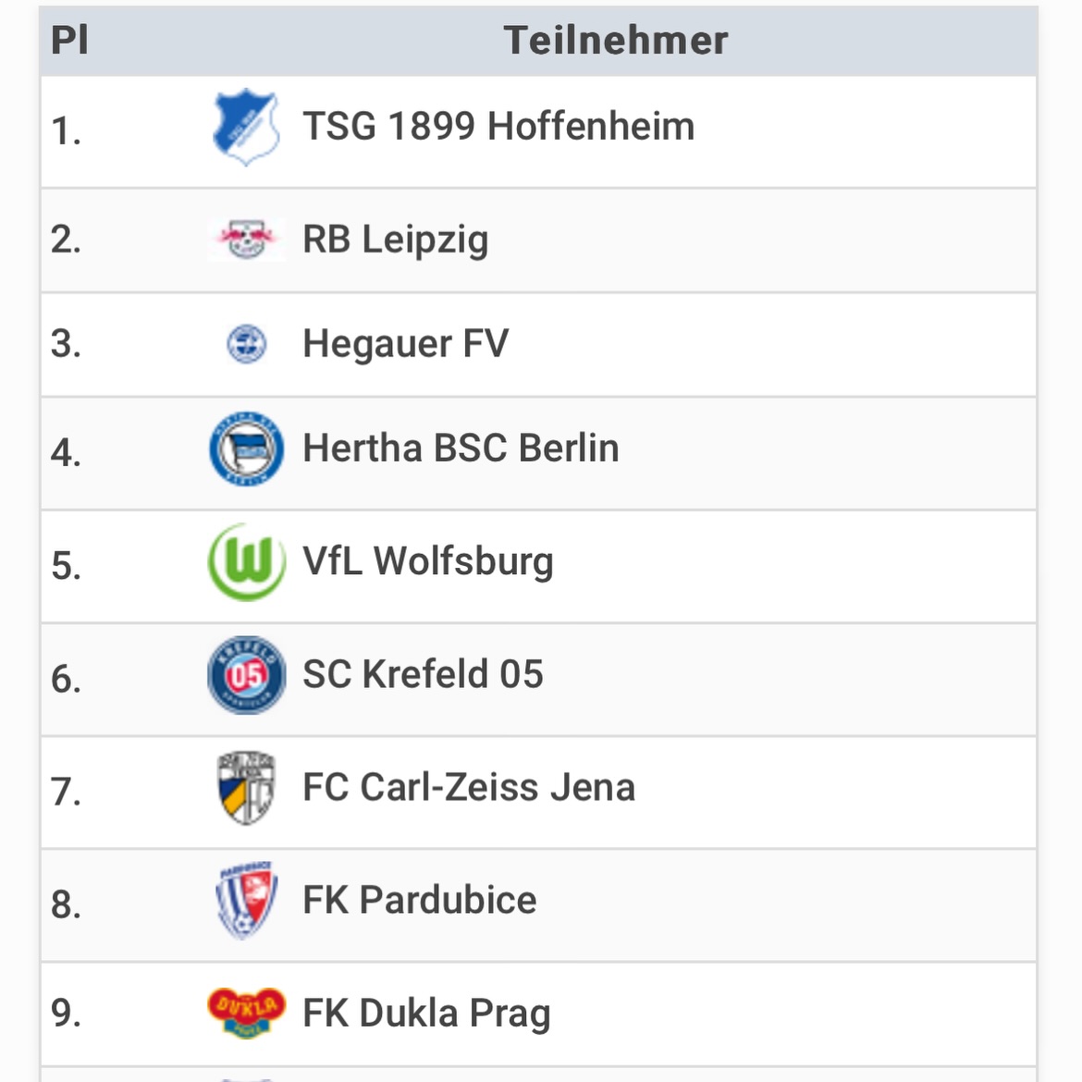Viewport: 1082px width, 1082px height.
Task: Click the TSG 1899 Hoffenheim club logo
Action: [246, 128]
